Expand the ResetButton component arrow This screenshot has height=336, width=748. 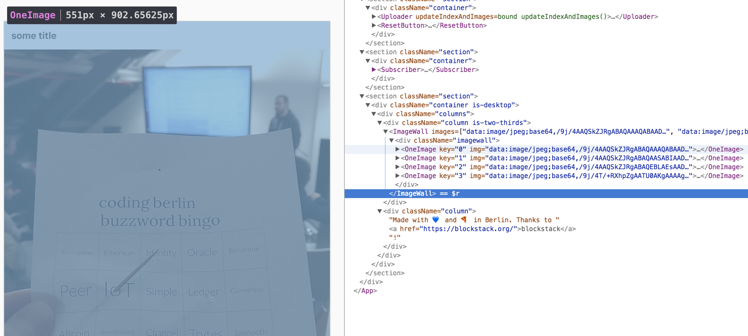point(374,25)
